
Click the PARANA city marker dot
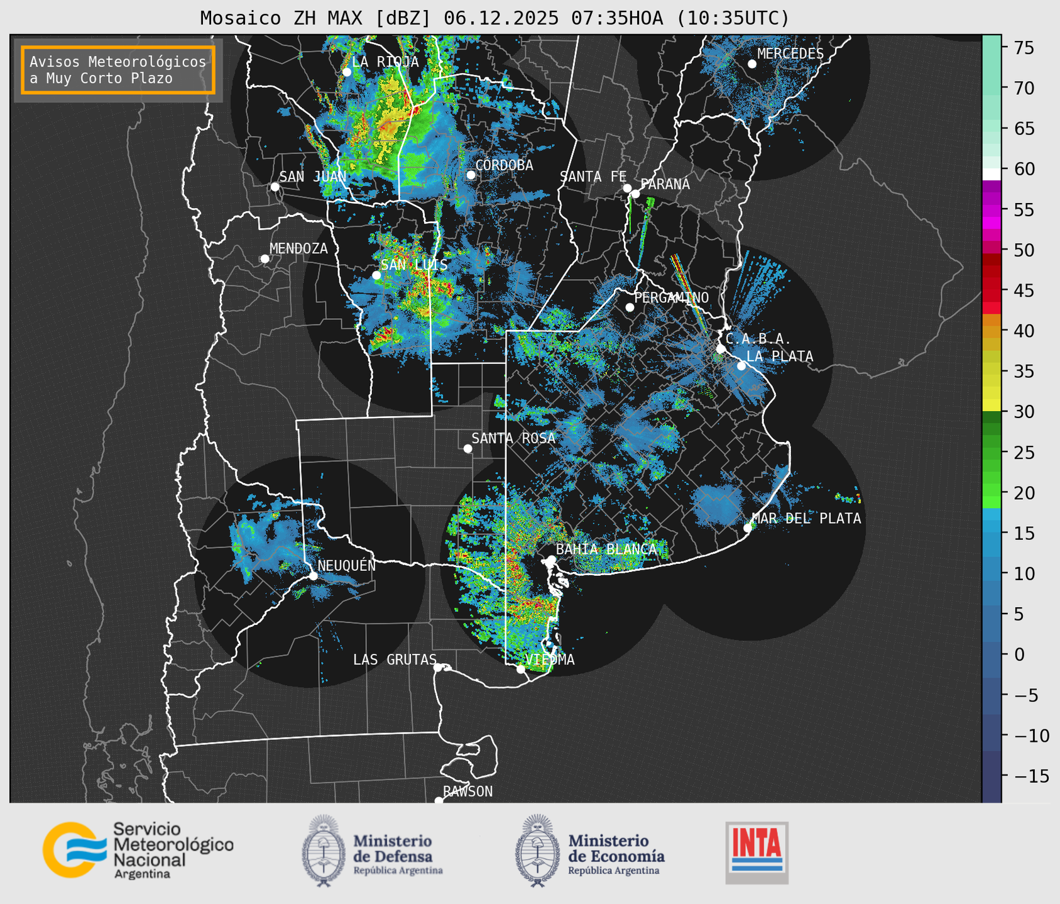[x=635, y=194]
